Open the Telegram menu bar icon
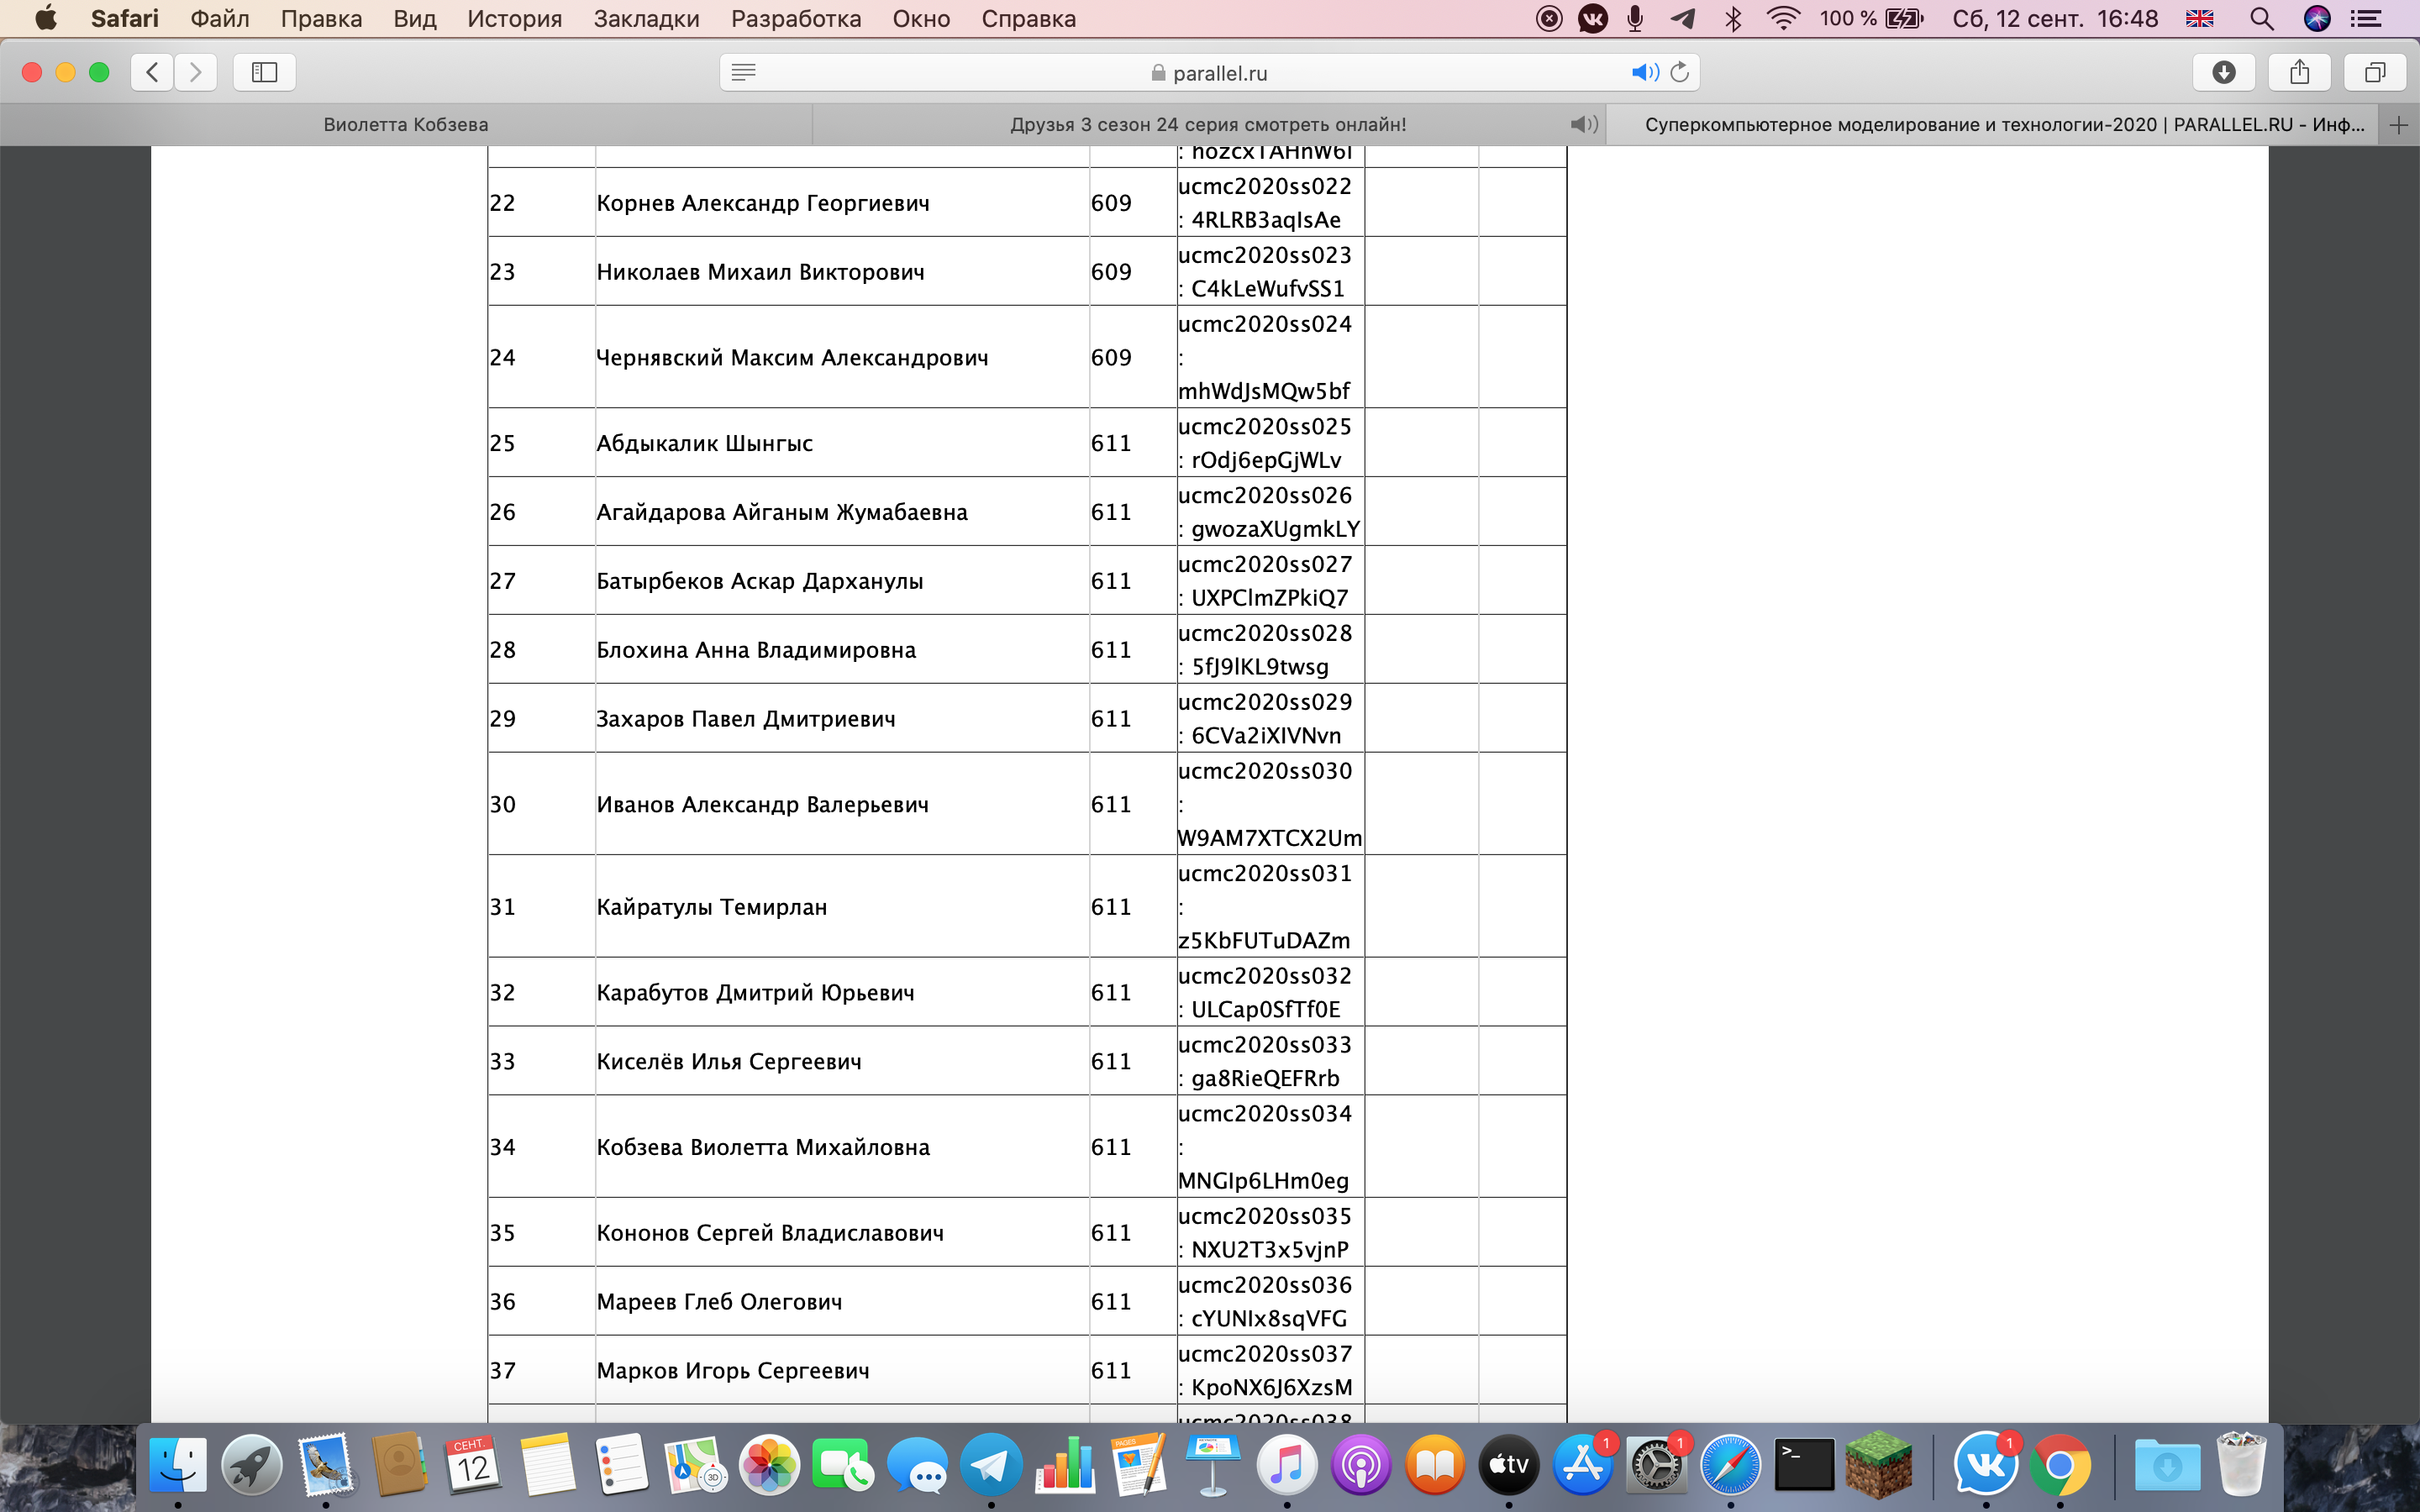 point(1683,18)
